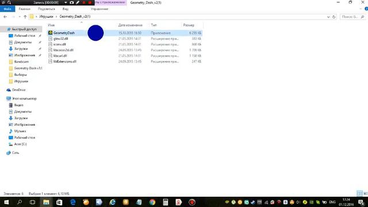This screenshot has width=368, height=207.
Task: Open Изображения under quick access
Action: pos(25,55)
